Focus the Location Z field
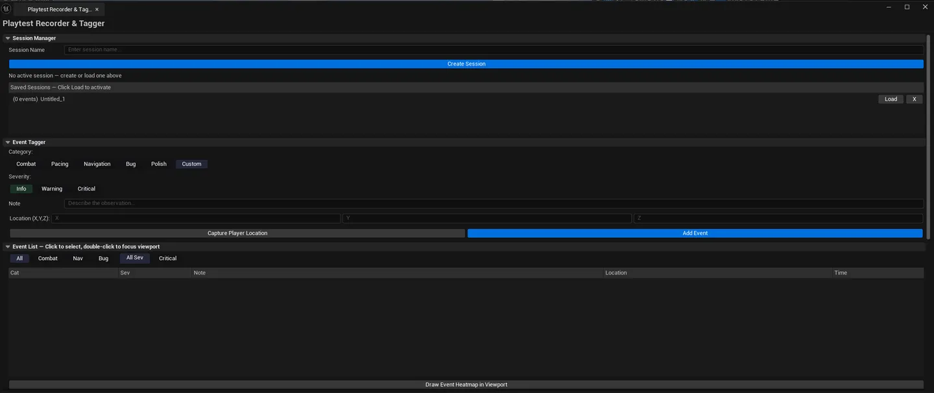 pyautogui.click(x=778, y=219)
